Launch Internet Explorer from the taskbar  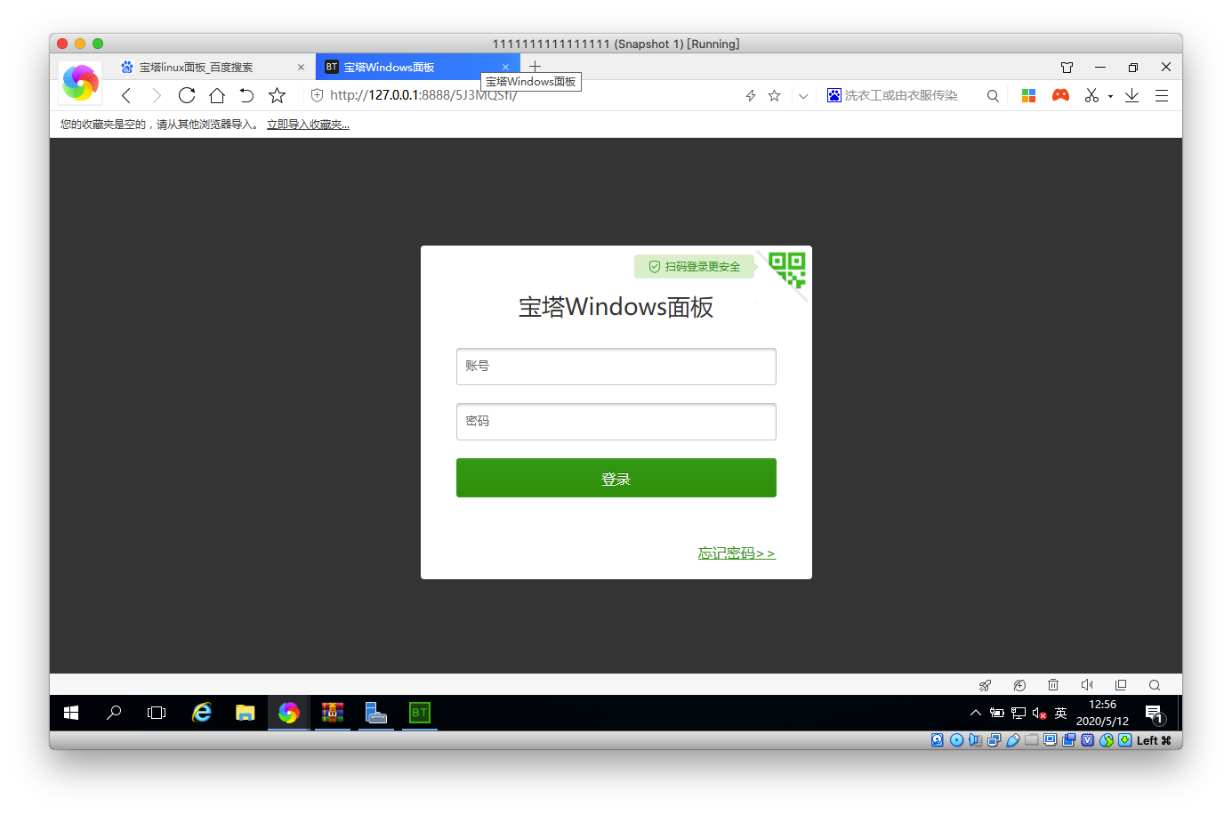click(x=202, y=713)
